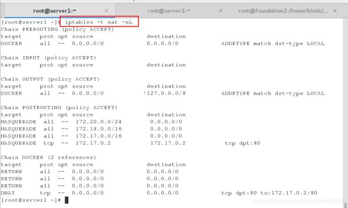This screenshot has height=208, width=348.
Task: Click the DOCKER target in PREROUTING chain
Action: pos(11,43)
